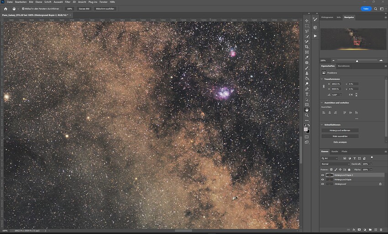
Task: Open the layer styles fx icon
Action: click(354, 229)
